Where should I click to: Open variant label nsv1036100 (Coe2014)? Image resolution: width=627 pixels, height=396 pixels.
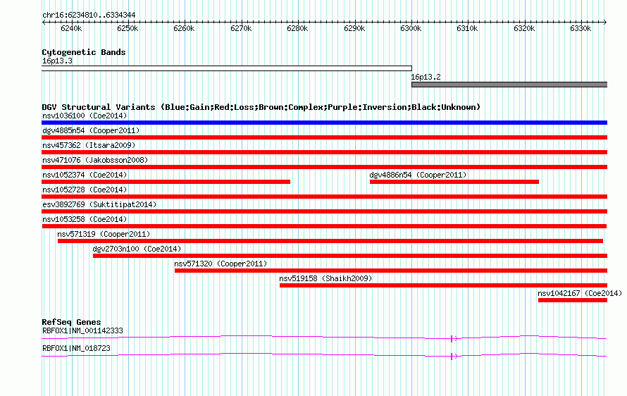[x=85, y=116]
